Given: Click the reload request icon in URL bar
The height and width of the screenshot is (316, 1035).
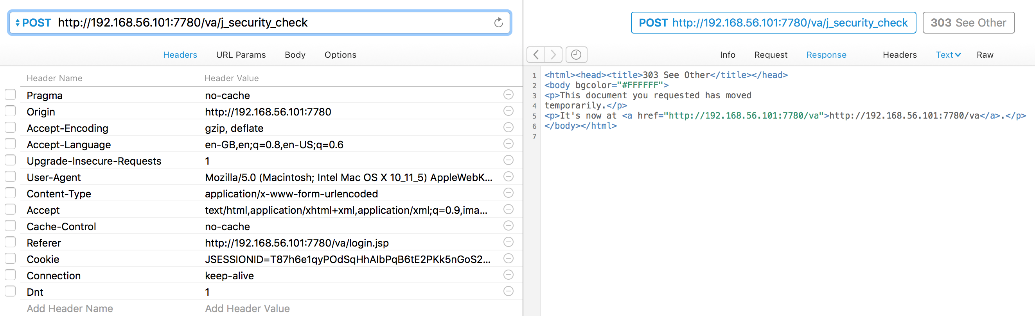Looking at the screenshot, I should [498, 22].
